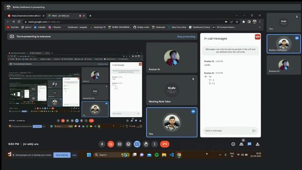
Task: Open the taskbar clock and date
Action: coord(256,155)
